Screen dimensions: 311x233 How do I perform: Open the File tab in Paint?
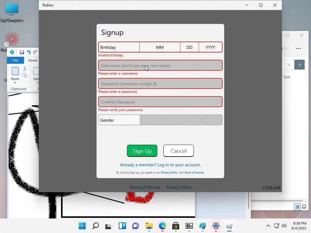coord(15,60)
